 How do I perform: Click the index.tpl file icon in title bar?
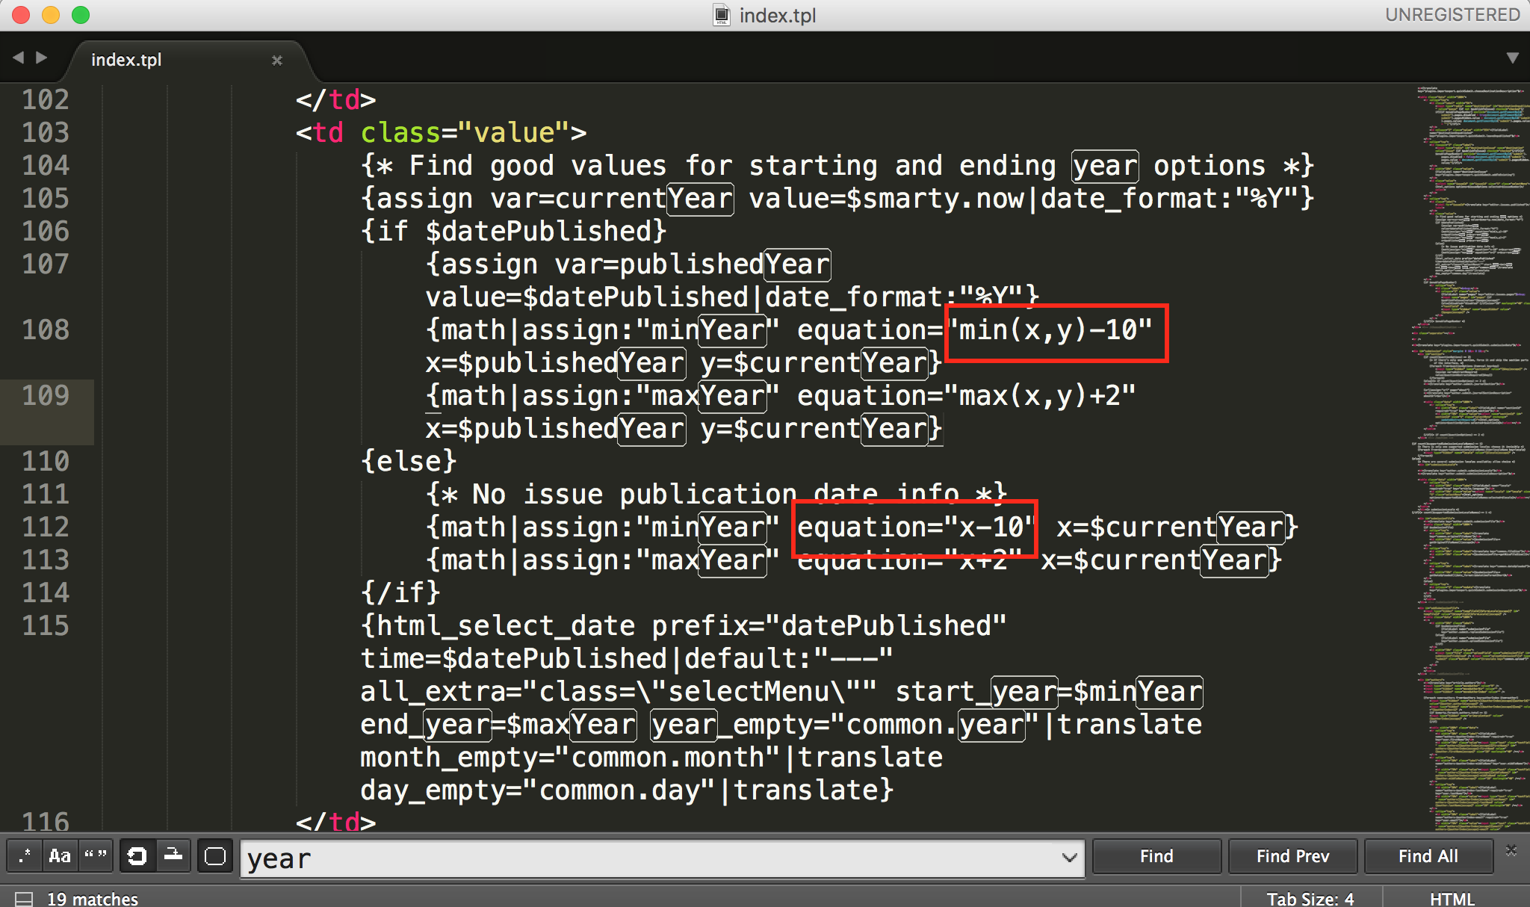point(721,15)
